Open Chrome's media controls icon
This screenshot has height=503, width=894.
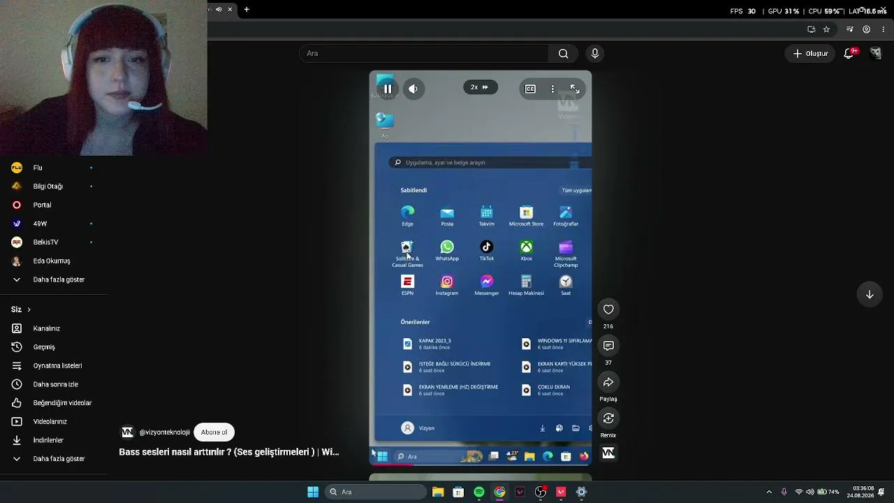click(x=849, y=29)
